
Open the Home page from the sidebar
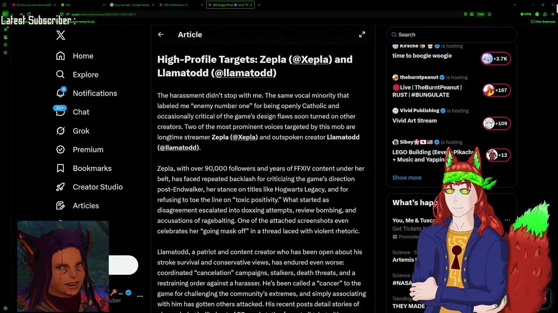(75, 56)
